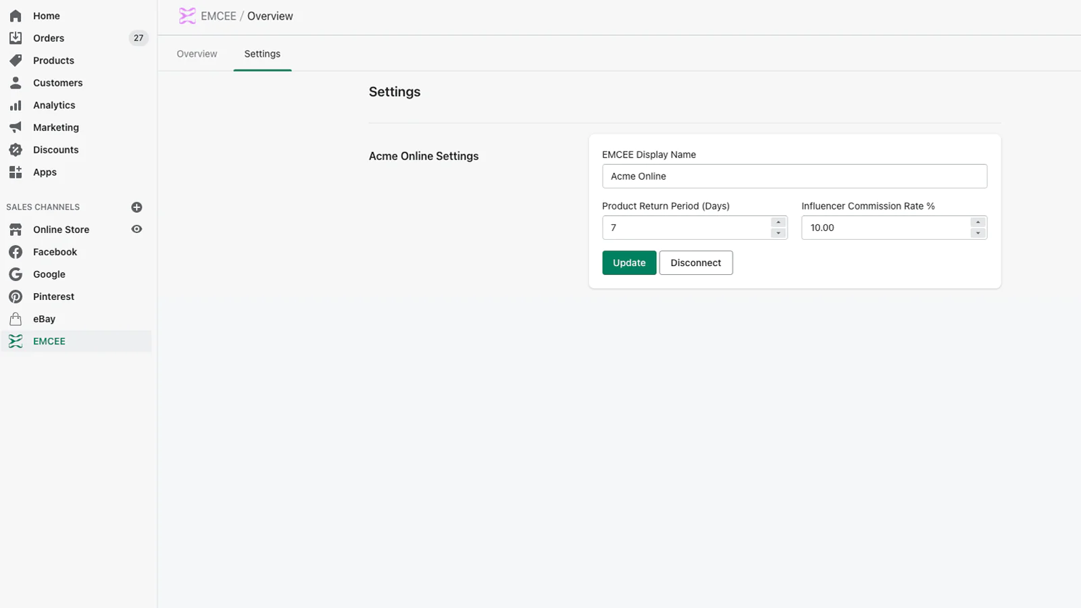Click the EMCEE logo in header
The image size is (1081, 608).
[187, 16]
